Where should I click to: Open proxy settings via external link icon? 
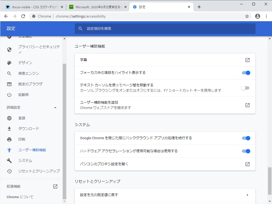point(247,164)
